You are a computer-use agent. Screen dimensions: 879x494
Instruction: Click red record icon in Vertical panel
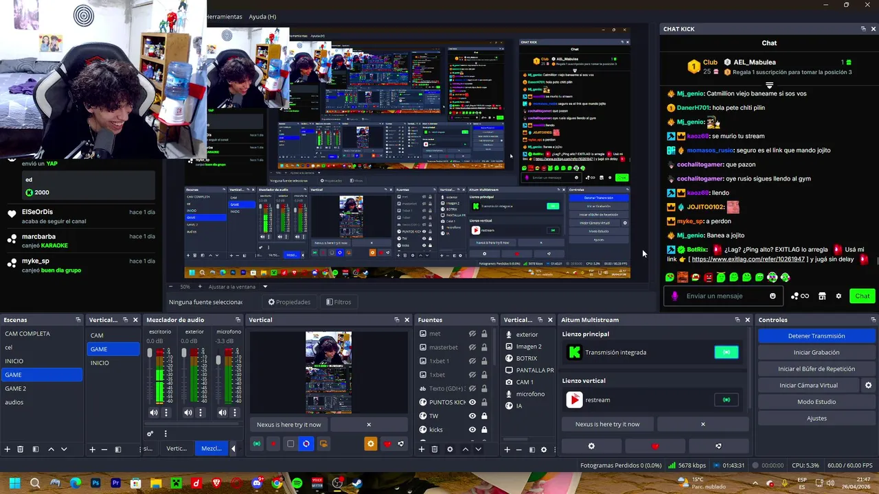pyautogui.click(x=273, y=444)
